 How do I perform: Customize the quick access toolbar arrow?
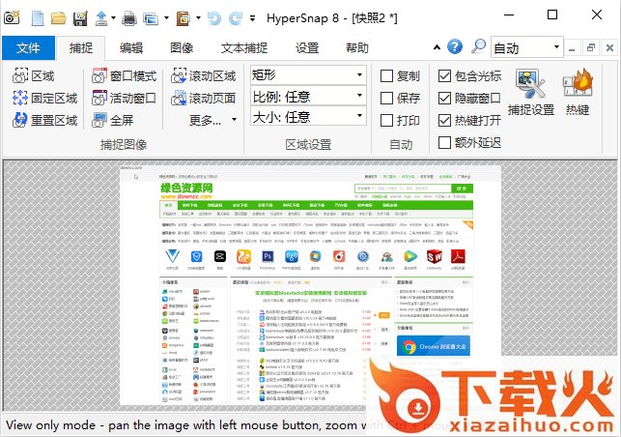click(x=252, y=18)
